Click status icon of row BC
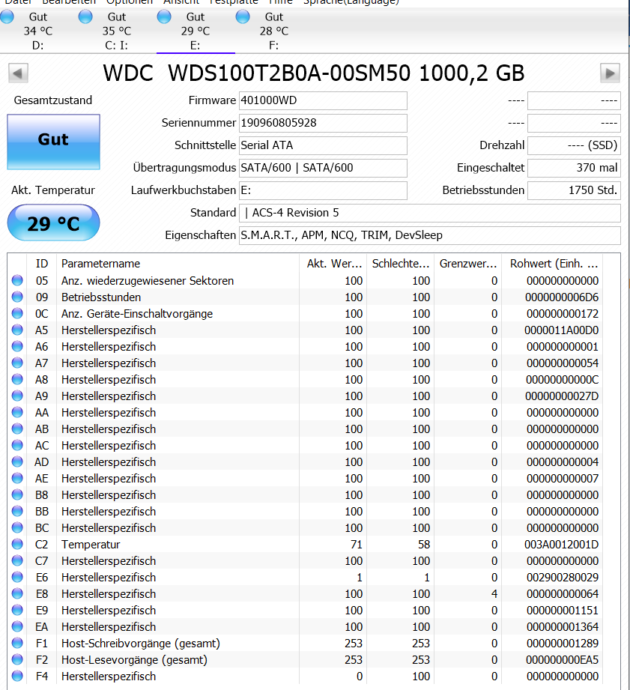 17,527
